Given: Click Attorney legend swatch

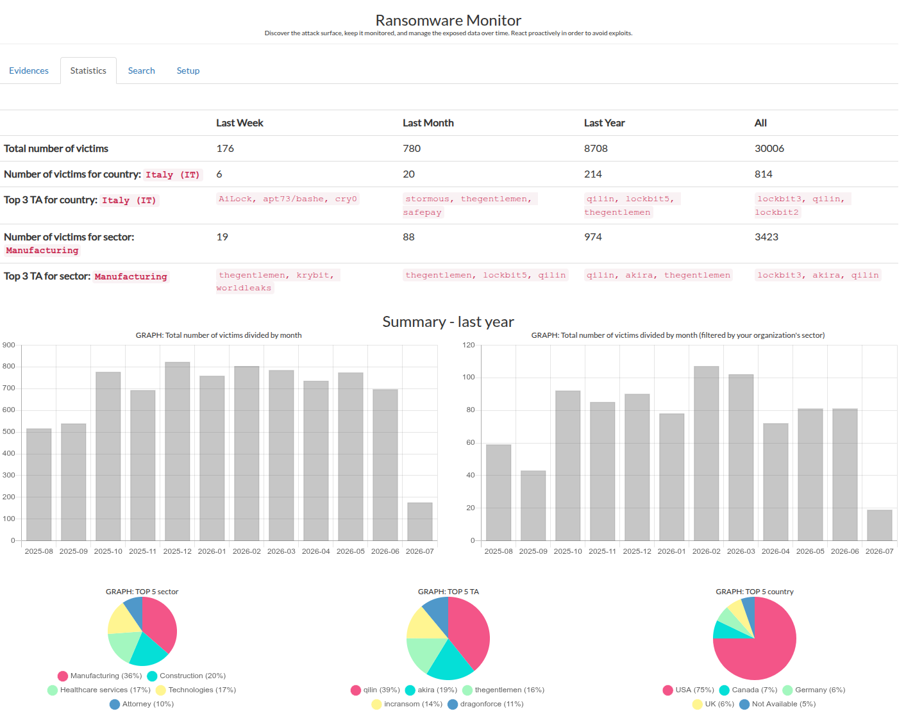Looking at the screenshot, I should pos(115,704).
